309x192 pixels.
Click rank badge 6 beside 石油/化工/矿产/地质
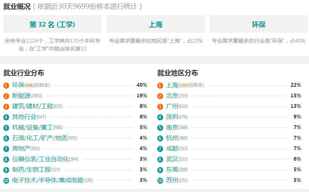click(6, 138)
